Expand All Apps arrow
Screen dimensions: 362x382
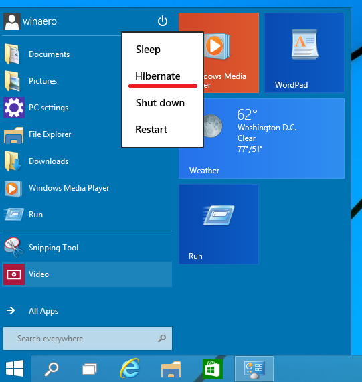point(11,310)
